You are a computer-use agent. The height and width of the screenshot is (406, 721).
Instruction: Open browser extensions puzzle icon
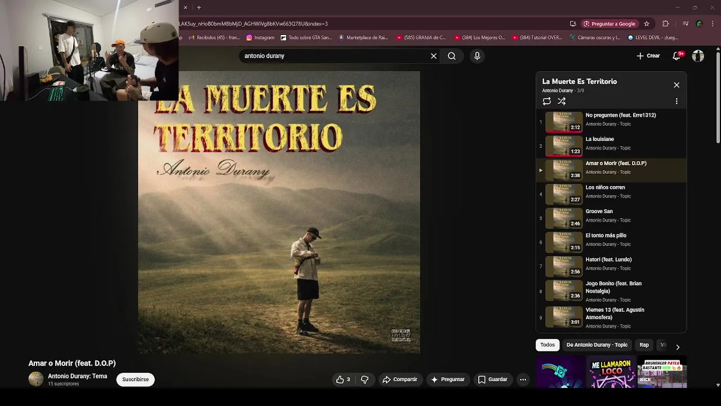click(x=666, y=24)
